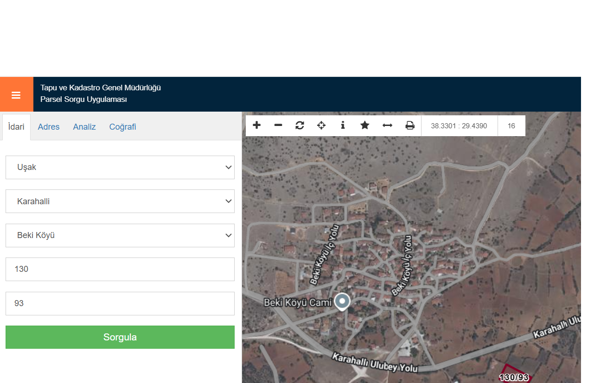Refresh the map with the reload icon
The width and height of the screenshot is (594, 383).
point(300,126)
